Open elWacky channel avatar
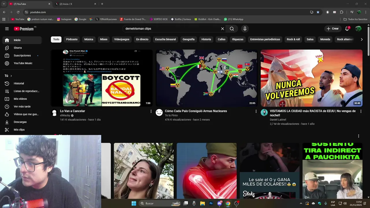Image resolution: width=370 pixels, height=208 pixels. click(x=54, y=113)
